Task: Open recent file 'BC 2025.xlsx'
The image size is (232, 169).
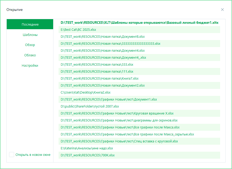Action: (x=78, y=30)
